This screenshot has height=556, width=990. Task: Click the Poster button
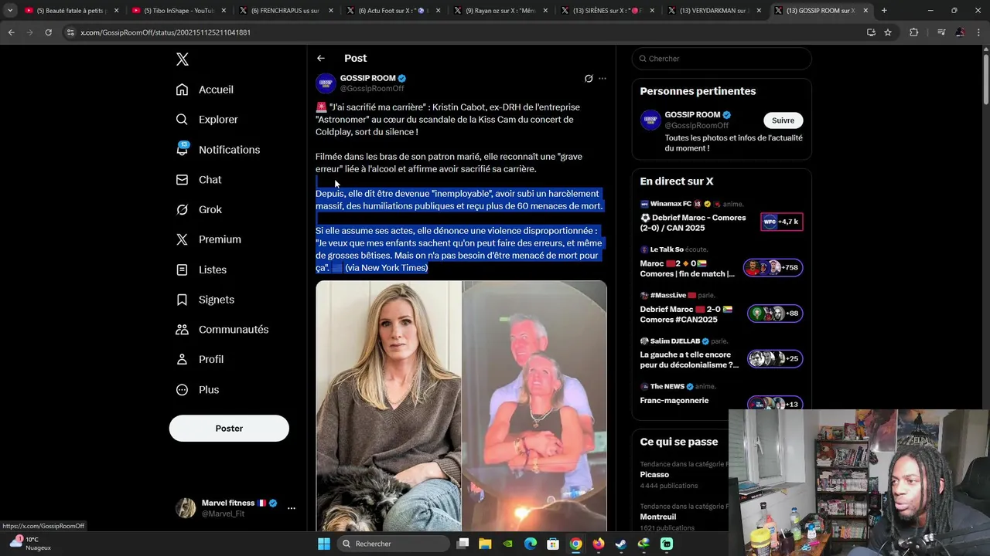(x=229, y=429)
